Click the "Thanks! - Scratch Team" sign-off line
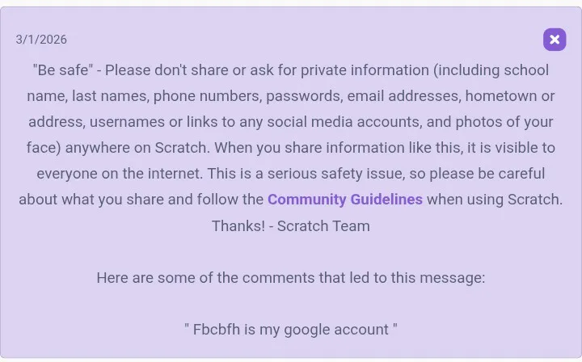Viewport: 582px width, 362px height. (x=291, y=225)
